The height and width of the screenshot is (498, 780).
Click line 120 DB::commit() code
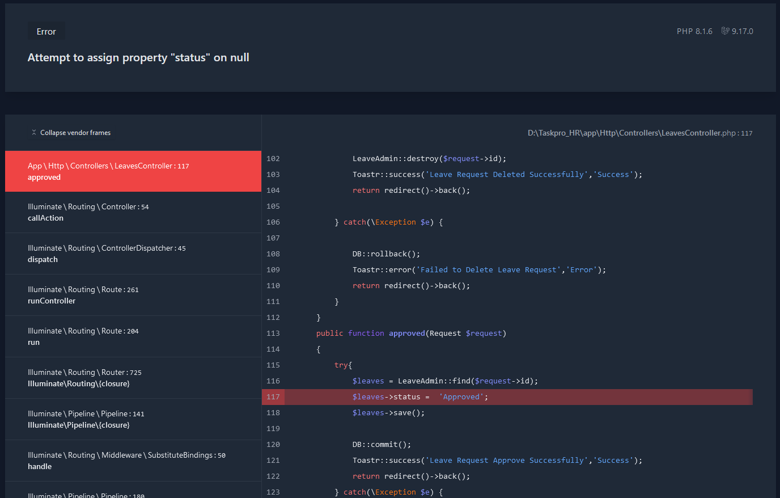coord(381,445)
